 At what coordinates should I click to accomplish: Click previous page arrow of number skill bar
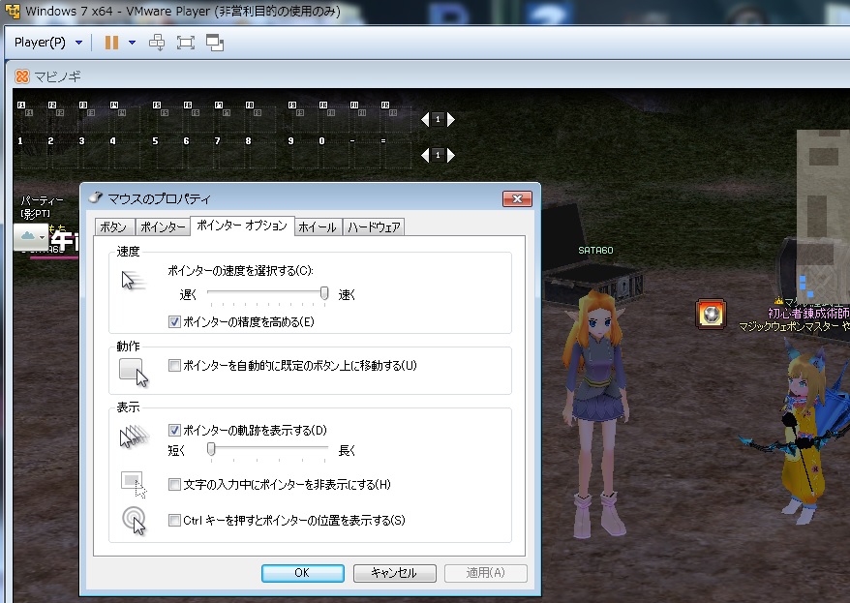pyautogui.click(x=425, y=155)
